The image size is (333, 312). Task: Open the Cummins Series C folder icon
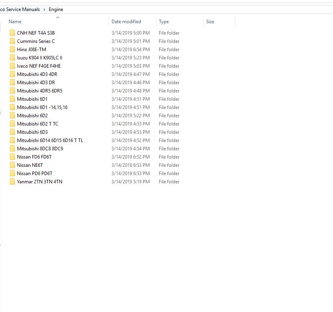pyautogui.click(x=12, y=41)
